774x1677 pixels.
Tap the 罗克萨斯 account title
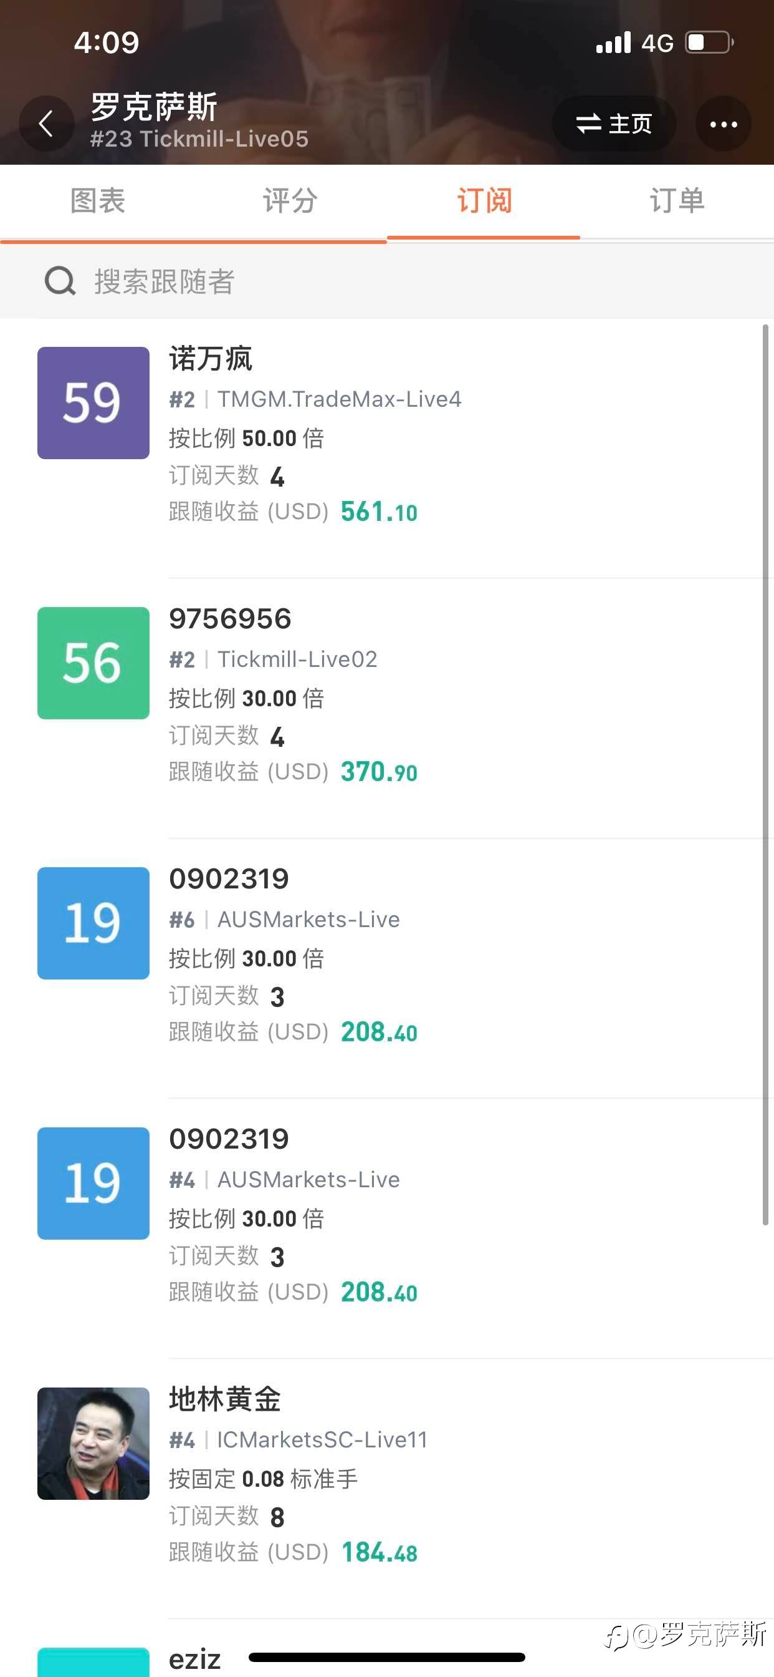pyautogui.click(x=153, y=107)
